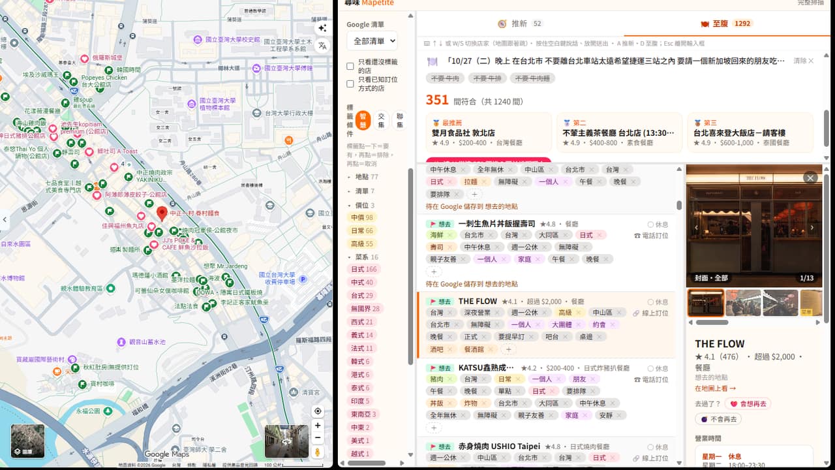Check 只看還沒標籤的店 checkbox
This screenshot has width=835, height=470.
pyautogui.click(x=350, y=67)
